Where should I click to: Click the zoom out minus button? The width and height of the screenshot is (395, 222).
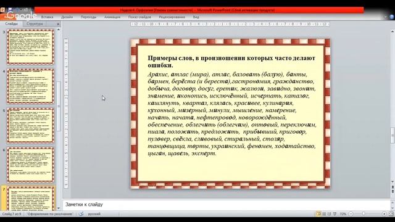(351, 214)
